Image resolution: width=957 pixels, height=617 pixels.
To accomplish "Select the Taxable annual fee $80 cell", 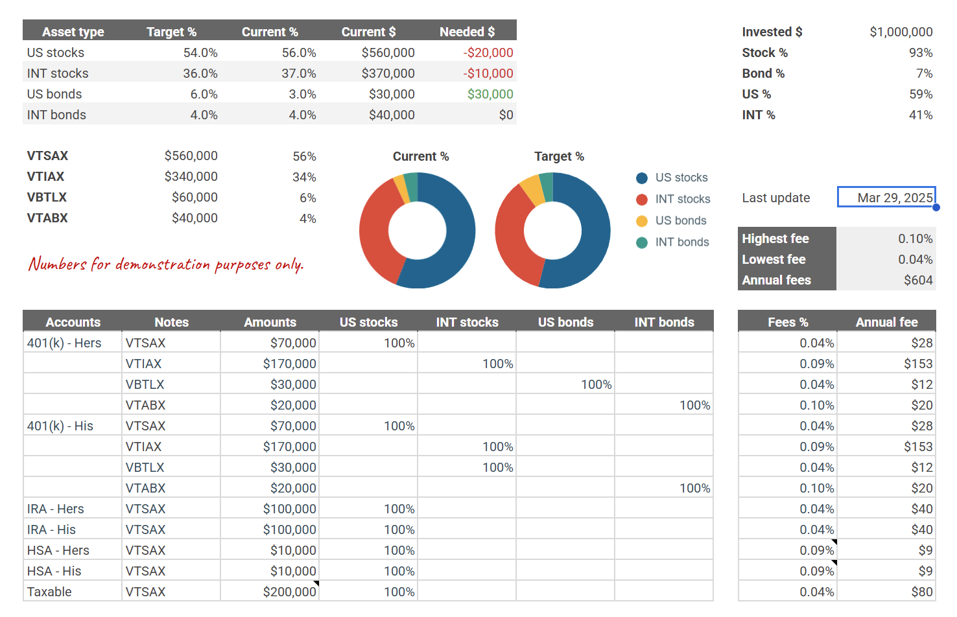I will point(886,592).
